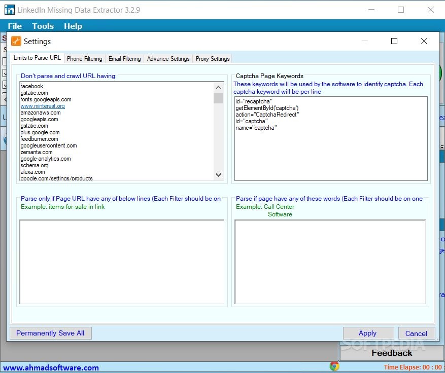445x373 pixels.
Task: Open the File menu
Action: pyautogui.click(x=15, y=26)
